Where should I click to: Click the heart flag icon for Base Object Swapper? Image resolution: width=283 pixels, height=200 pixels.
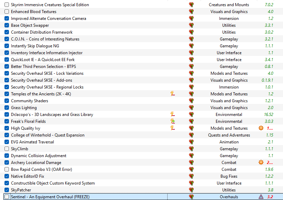pos(191,25)
